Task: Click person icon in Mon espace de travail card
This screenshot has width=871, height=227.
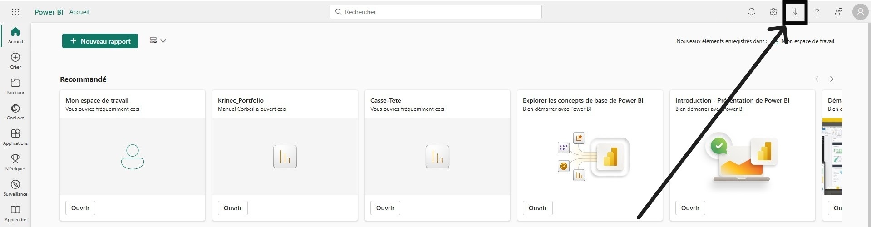Action: click(133, 157)
